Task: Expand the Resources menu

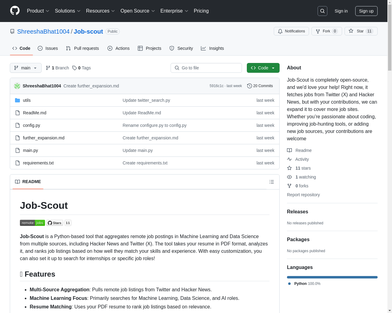Action: 100,11
